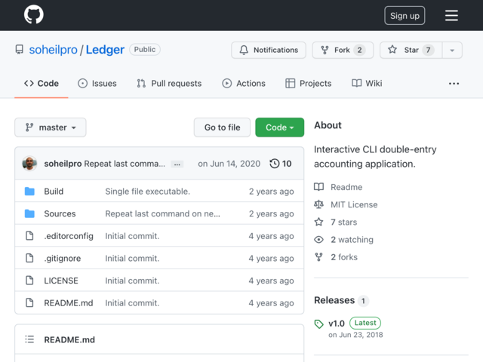
Task: Open the Pull requests tab
Action: pos(169,83)
